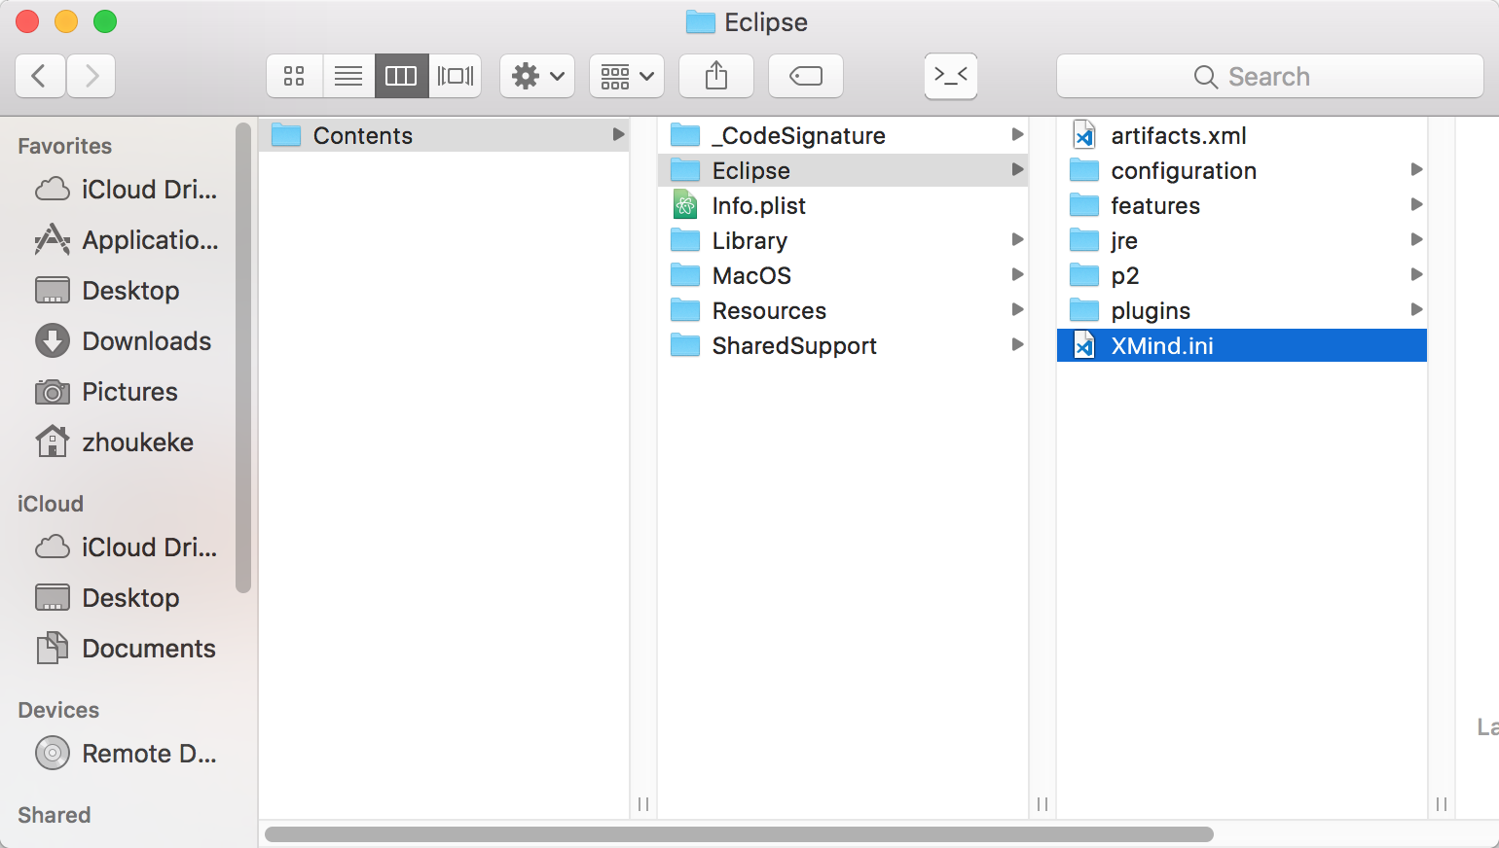Switch to list view

(348, 76)
